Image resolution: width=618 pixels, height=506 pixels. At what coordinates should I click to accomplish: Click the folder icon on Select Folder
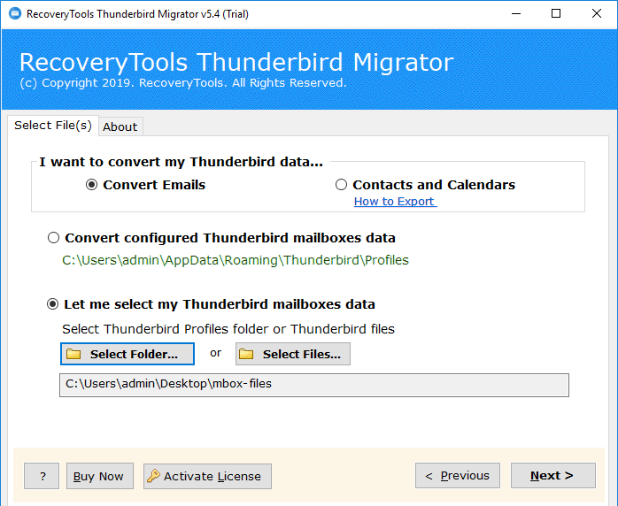point(73,354)
